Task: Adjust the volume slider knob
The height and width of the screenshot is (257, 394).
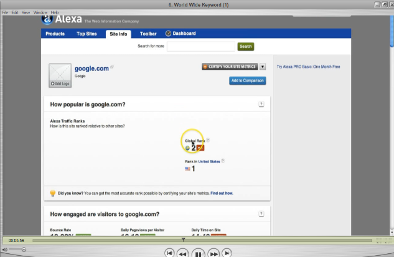Action: point(24,250)
